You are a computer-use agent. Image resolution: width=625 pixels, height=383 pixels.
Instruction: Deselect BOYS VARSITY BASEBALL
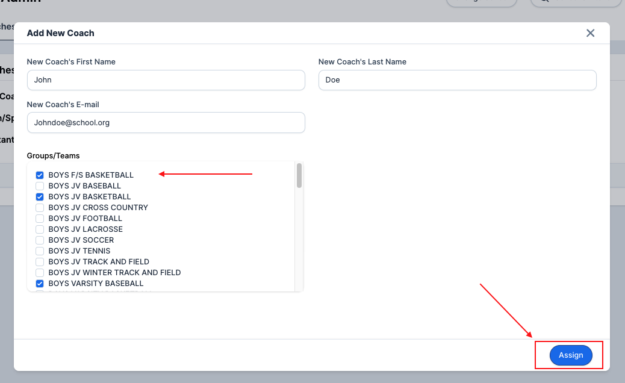coord(40,283)
